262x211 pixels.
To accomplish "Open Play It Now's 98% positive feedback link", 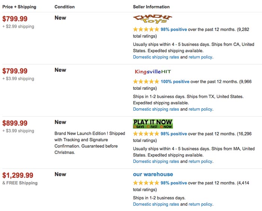I will [x=174, y=134].
